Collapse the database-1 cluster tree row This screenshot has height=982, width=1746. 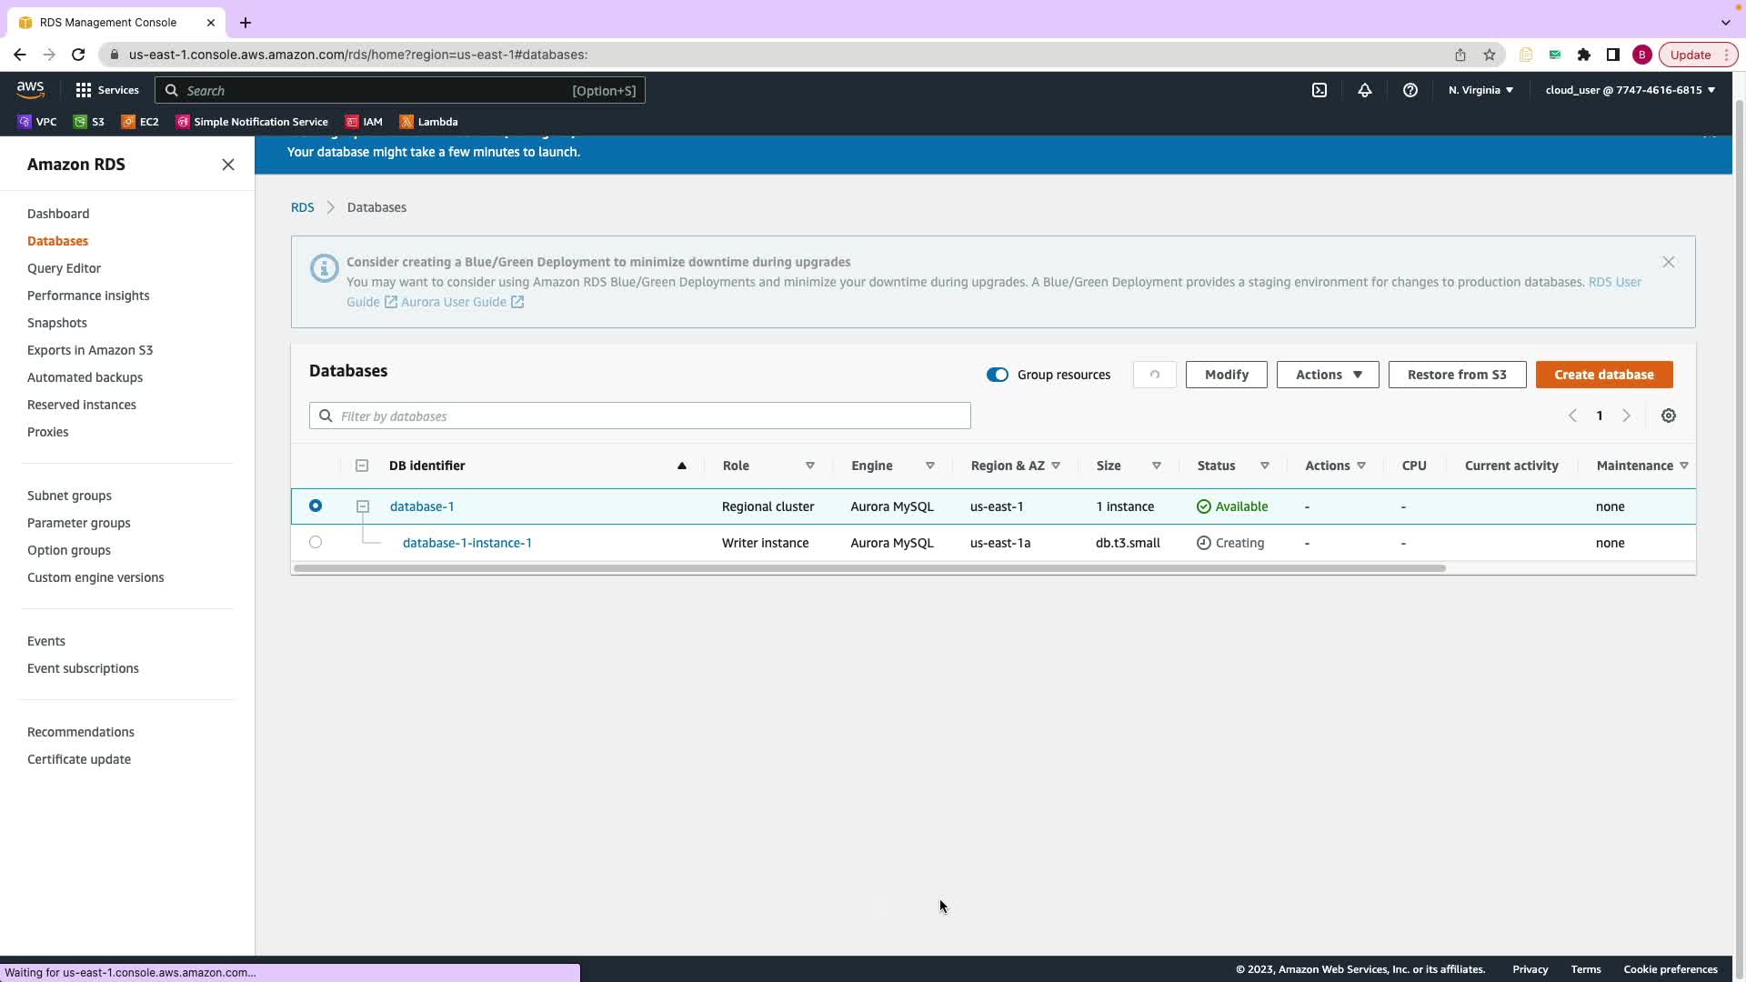(363, 506)
